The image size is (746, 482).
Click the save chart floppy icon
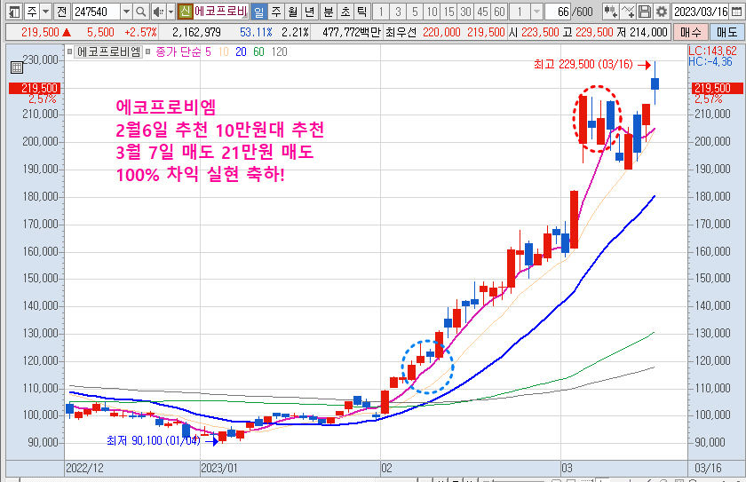(x=644, y=12)
